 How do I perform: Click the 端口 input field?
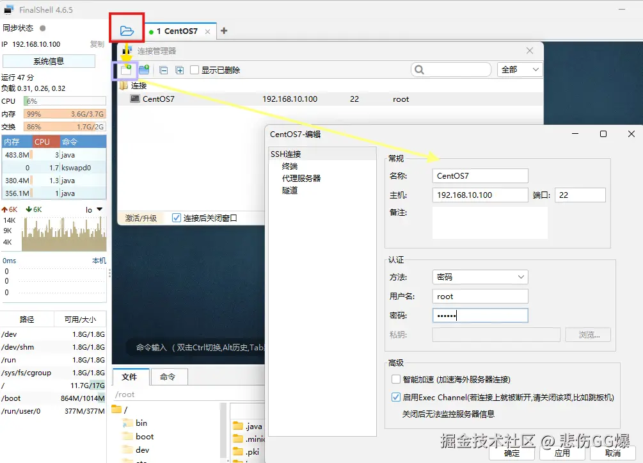[x=580, y=195]
